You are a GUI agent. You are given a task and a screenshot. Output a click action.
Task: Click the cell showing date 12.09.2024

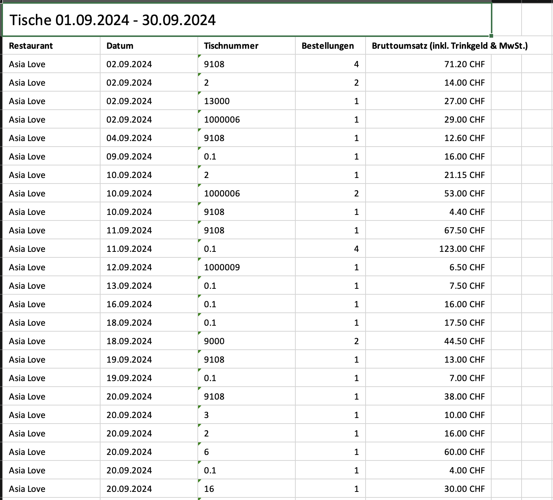point(149,267)
